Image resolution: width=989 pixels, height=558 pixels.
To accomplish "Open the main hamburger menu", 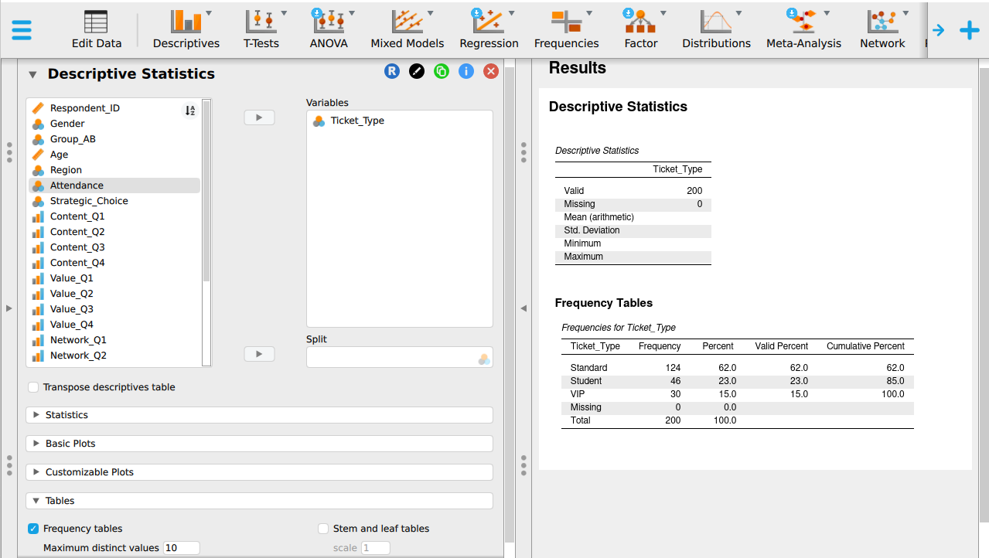I will click(x=22, y=30).
